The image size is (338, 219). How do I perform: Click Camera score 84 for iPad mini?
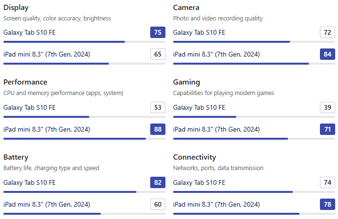(x=328, y=54)
